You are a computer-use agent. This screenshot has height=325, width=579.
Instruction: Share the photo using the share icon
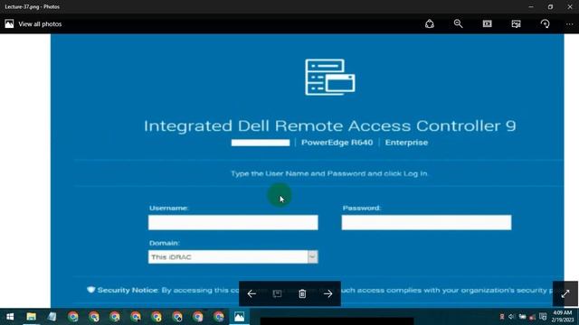click(430, 24)
